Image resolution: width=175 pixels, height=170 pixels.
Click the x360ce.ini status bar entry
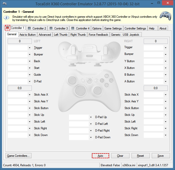(129, 165)
